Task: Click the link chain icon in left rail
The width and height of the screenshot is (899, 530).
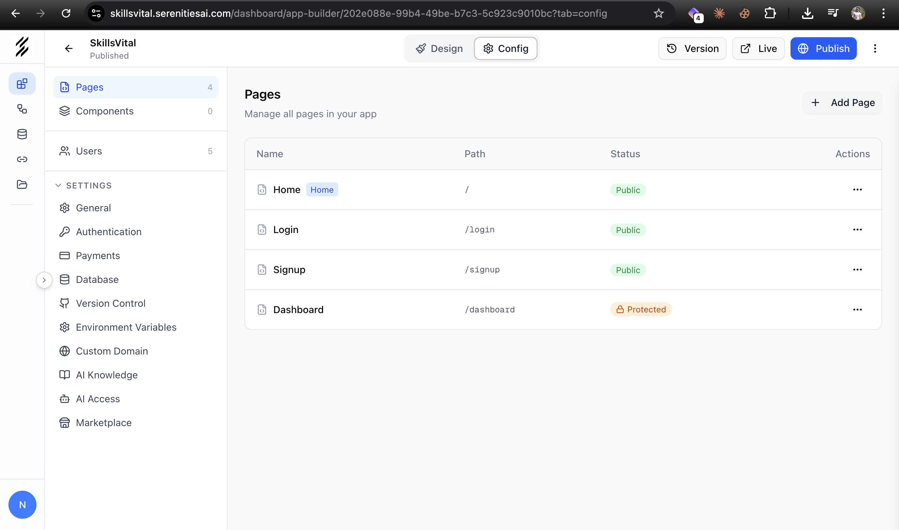Action: pyautogui.click(x=22, y=159)
